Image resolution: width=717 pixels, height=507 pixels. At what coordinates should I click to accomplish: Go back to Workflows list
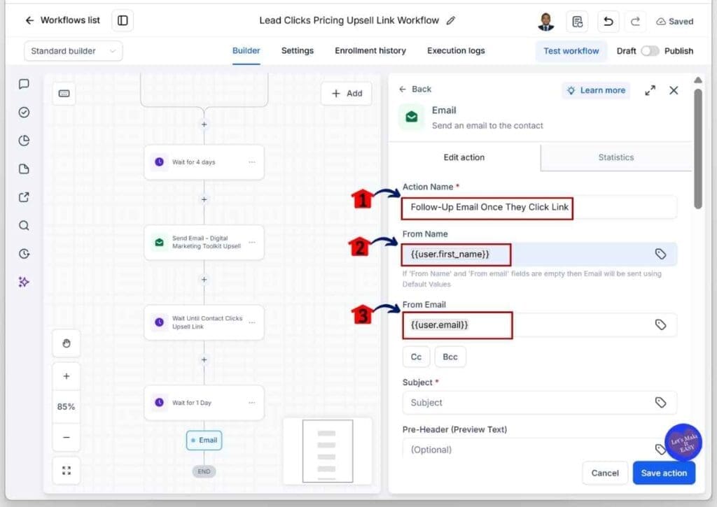[62, 20]
